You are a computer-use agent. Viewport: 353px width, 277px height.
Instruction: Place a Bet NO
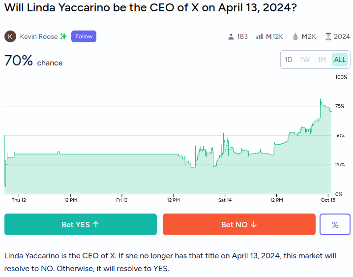(239, 224)
